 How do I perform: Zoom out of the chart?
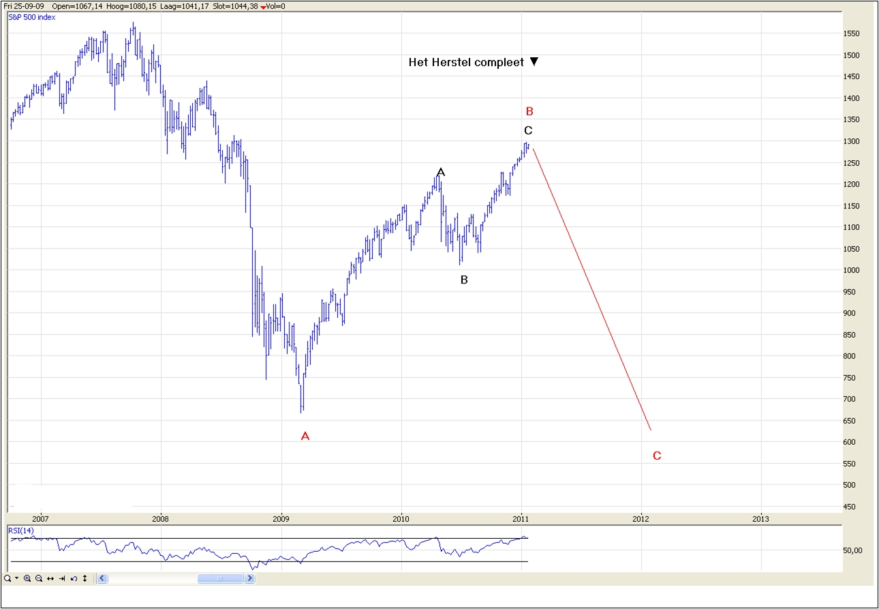click(39, 578)
